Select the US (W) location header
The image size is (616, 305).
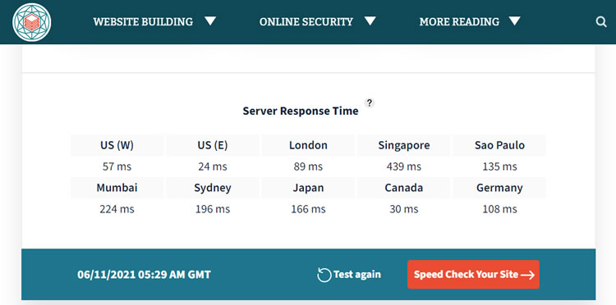(117, 145)
